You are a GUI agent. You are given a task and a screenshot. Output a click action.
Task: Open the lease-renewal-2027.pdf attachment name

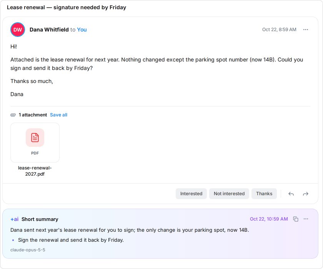click(x=35, y=171)
